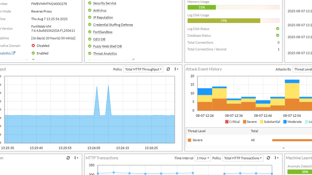Click the Substantial yellow legend swatch
The height and width of the screenshot is (175, 312).
(261, 122)
